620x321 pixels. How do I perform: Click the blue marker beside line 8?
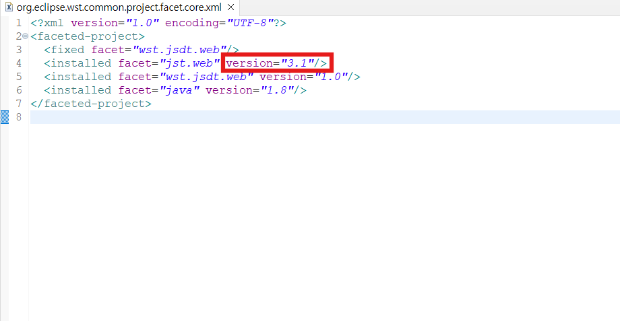pos(4,117)
